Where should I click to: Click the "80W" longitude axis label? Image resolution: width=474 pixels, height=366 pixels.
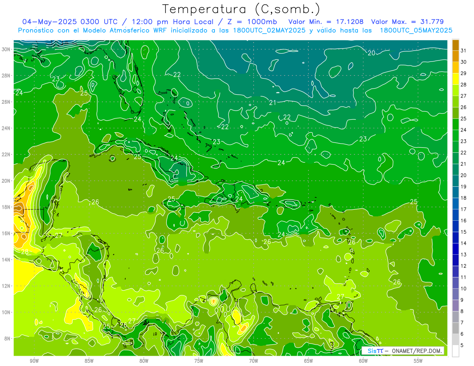pos(144,361)
